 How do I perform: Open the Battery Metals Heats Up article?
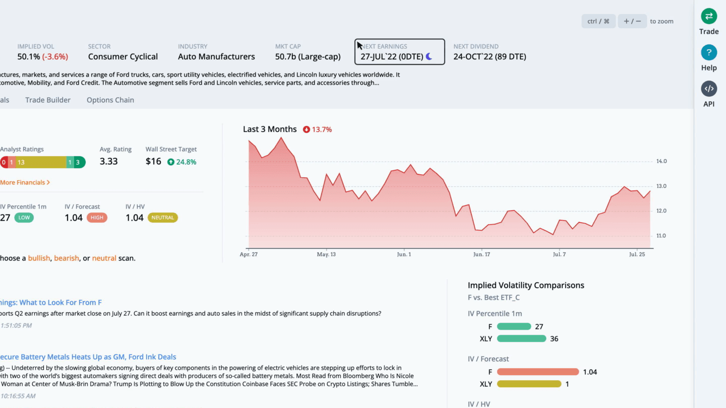tap(88, 357)
